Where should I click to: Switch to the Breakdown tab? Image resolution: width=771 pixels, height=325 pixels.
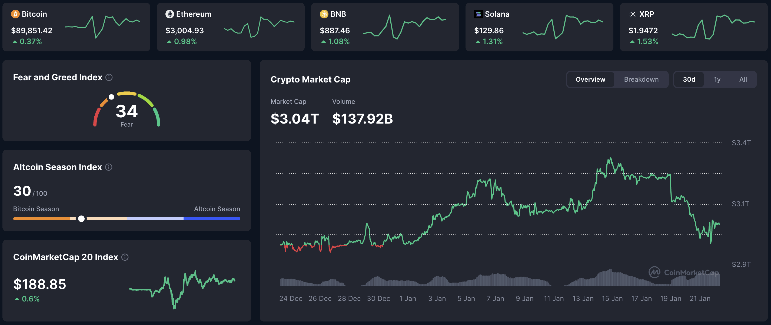(641, 79)
